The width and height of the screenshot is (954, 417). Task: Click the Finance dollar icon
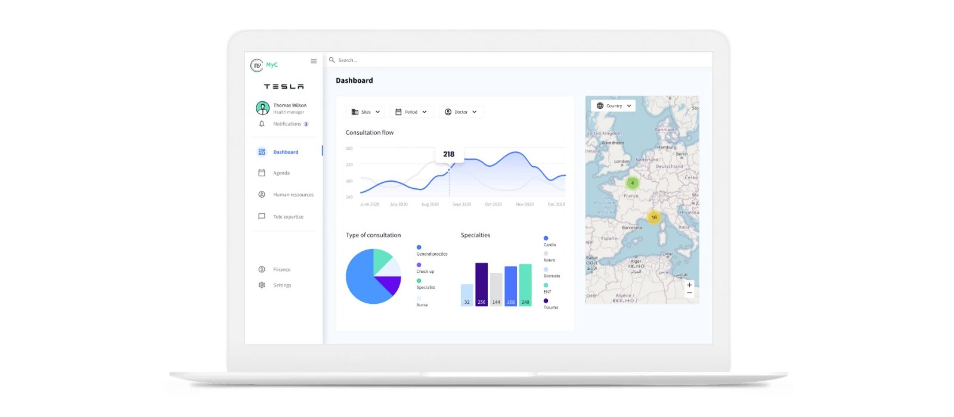coord(262,270)
